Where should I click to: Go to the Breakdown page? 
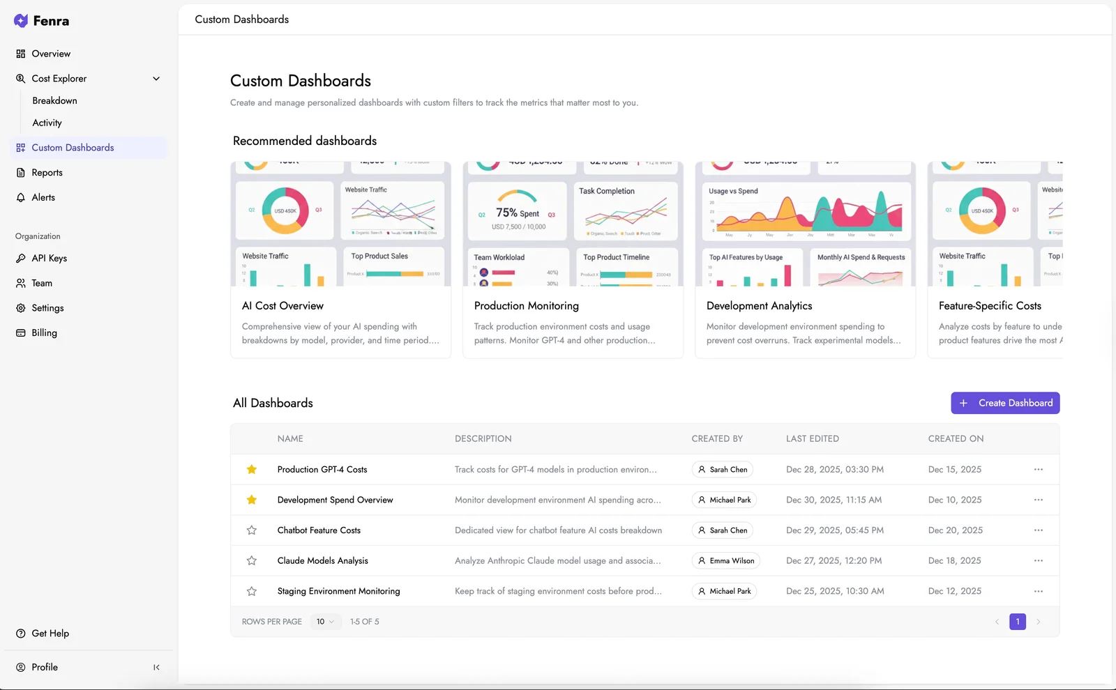(x=54, y=100)
